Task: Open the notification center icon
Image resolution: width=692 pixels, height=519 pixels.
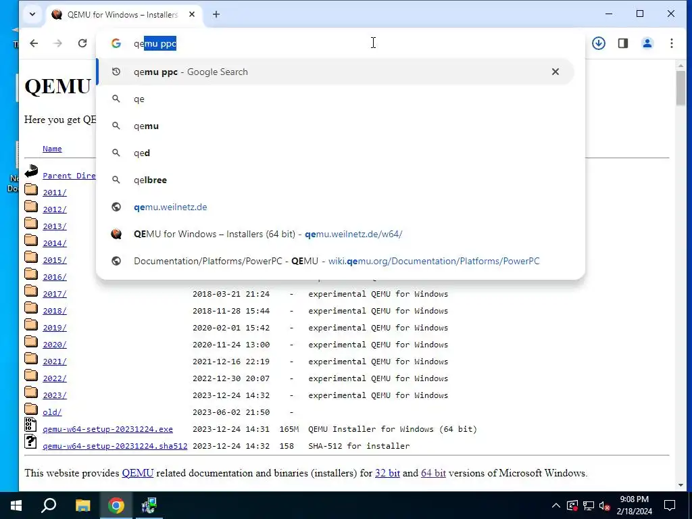Action: click(670, 505)
